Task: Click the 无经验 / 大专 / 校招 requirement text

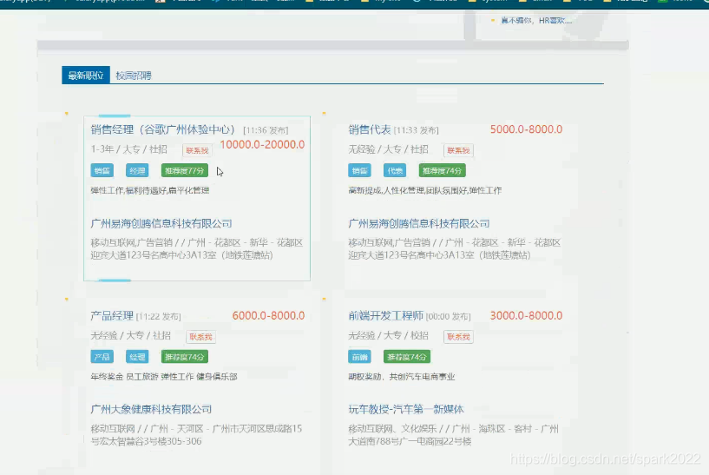Action: click(388, 336)
